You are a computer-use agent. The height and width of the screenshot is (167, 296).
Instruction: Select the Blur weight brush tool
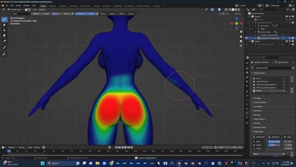(4, 25)
